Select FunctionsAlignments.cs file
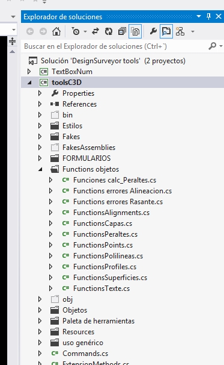This screenshot has height=365, width=224. point(112,213)
